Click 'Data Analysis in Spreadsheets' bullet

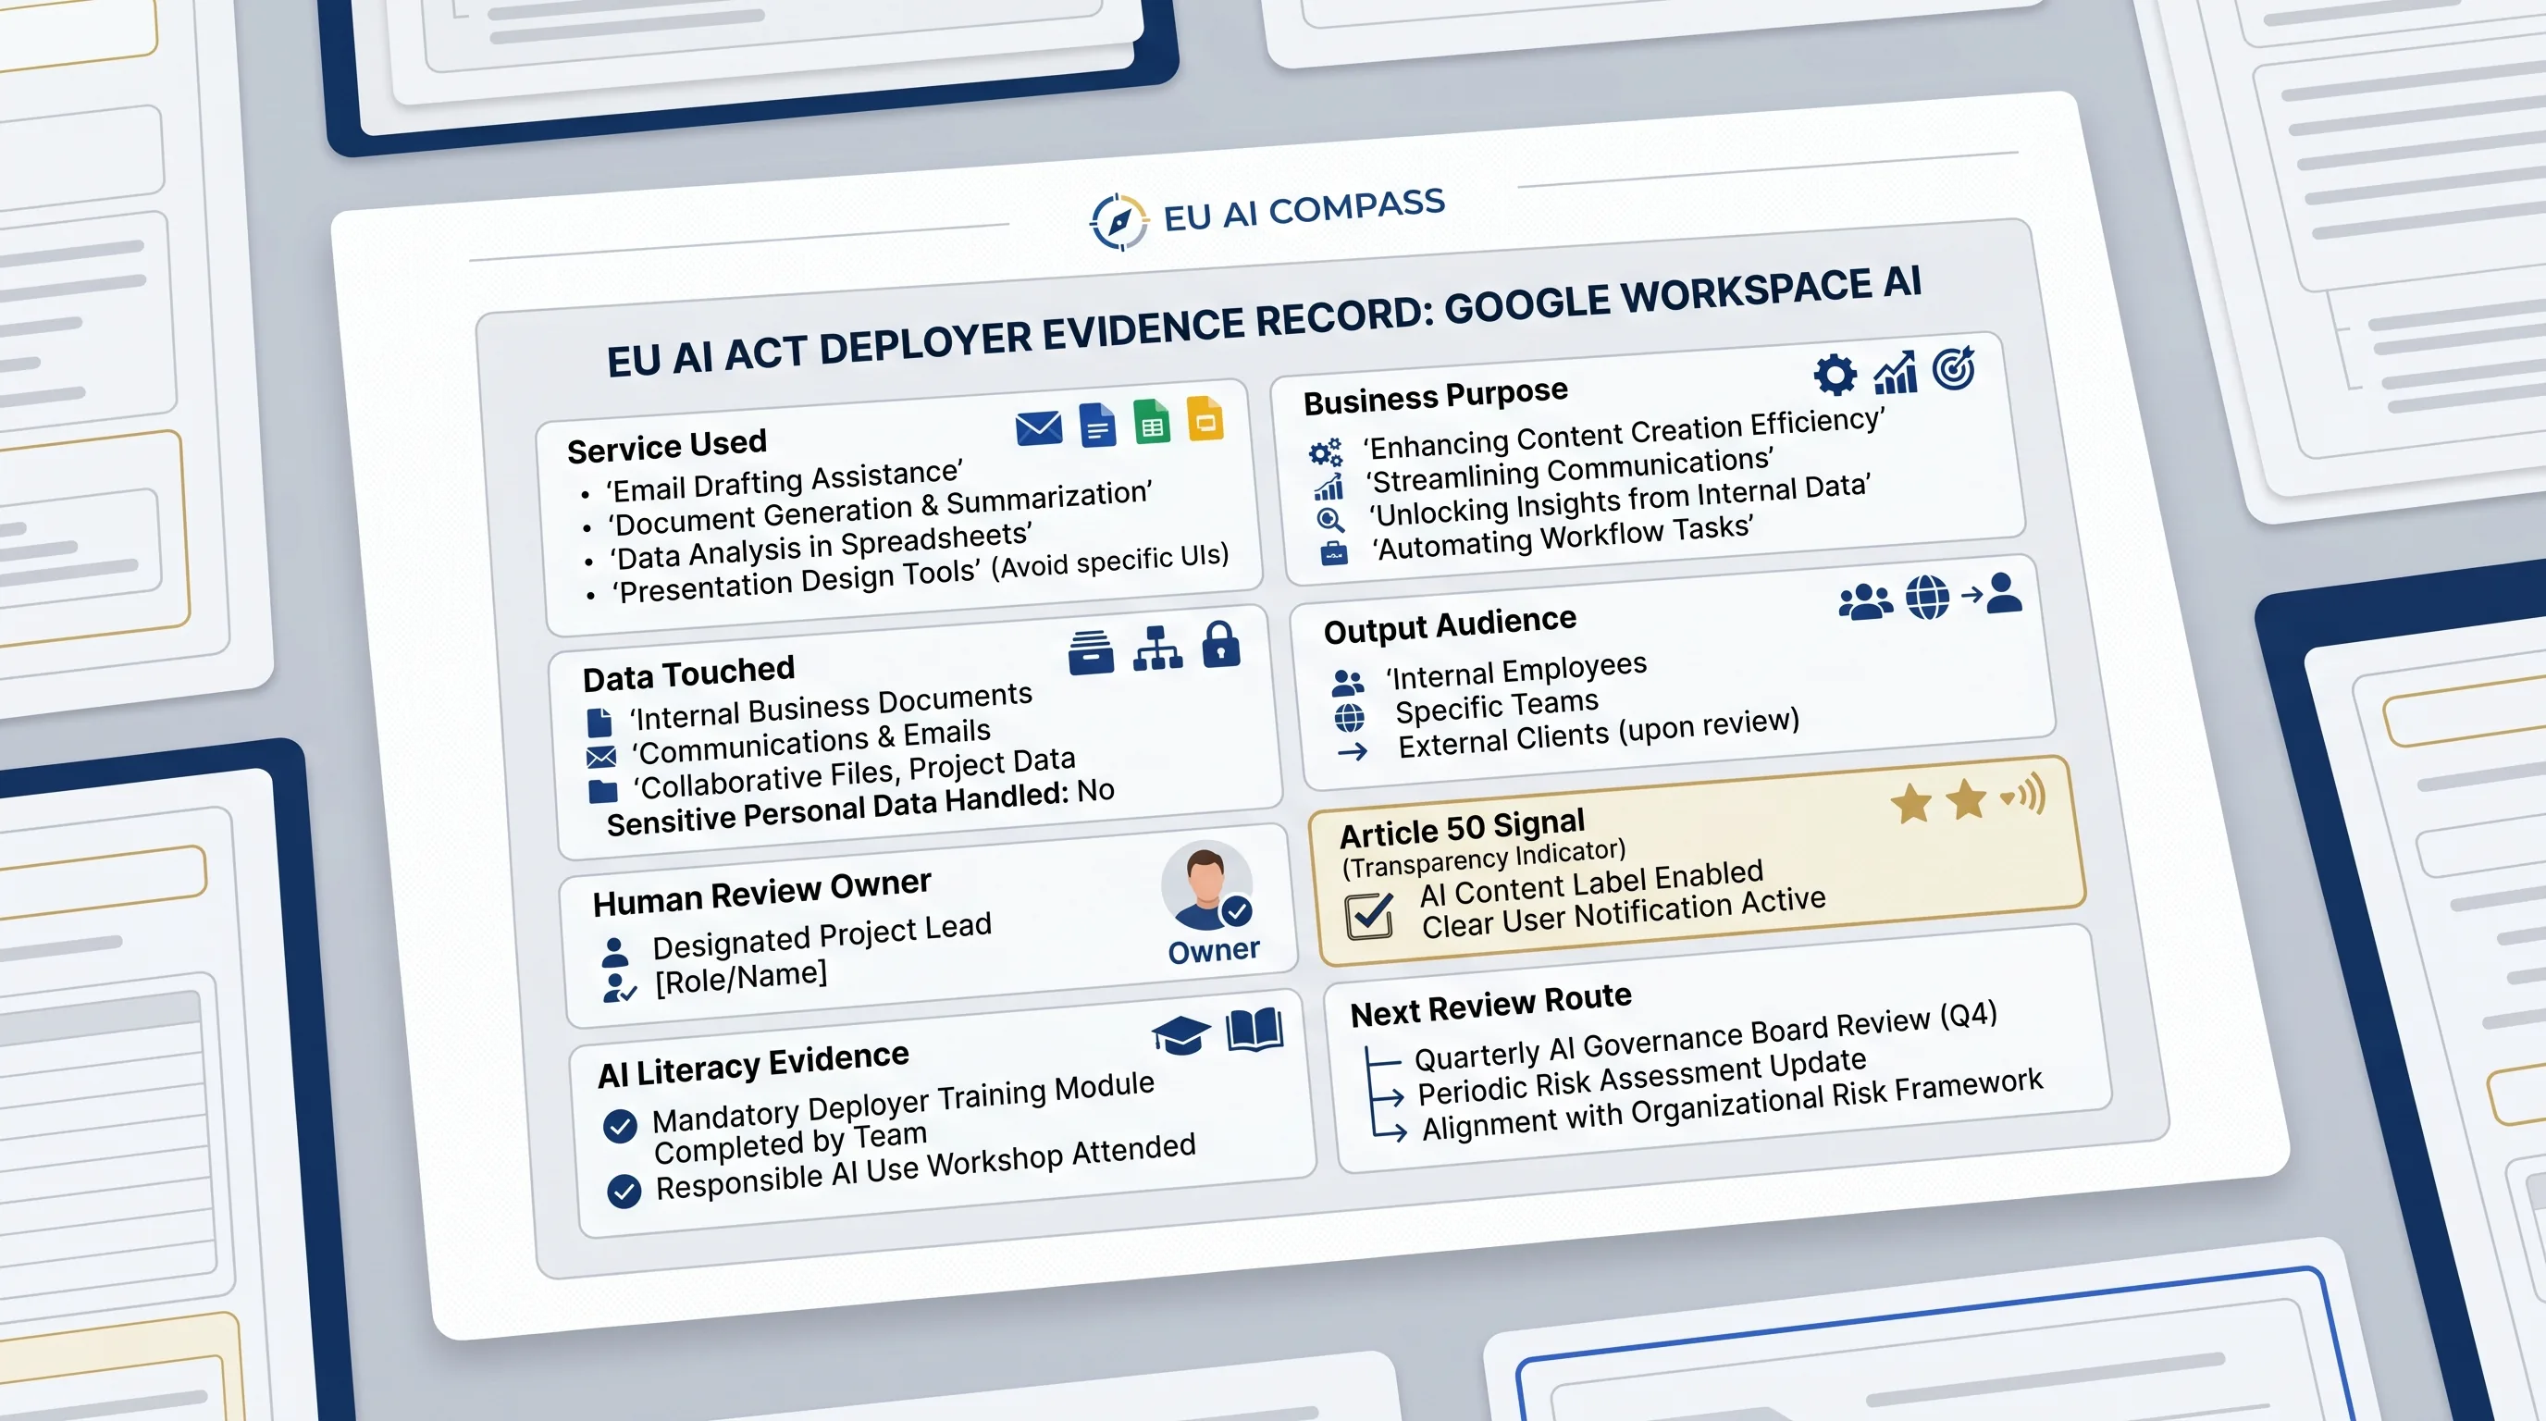tap(821, 546)
